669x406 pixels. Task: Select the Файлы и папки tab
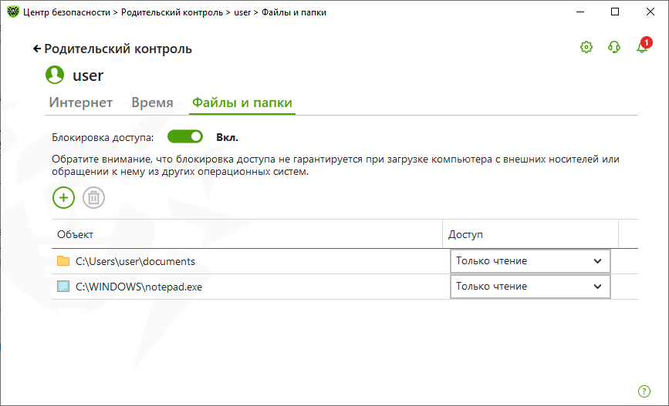click(242, 102)
